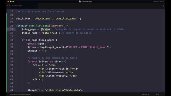The height and width of the screenshot is (96, 171).
Task: Click '$table_name' variable on line 28
Action: pos(30,33)
